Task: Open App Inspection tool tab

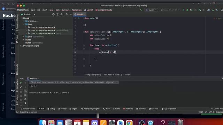Action: (169, 109)
